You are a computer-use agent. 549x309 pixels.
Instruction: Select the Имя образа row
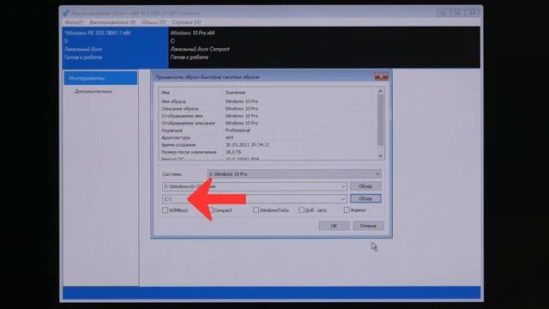(x=268, y=101)
